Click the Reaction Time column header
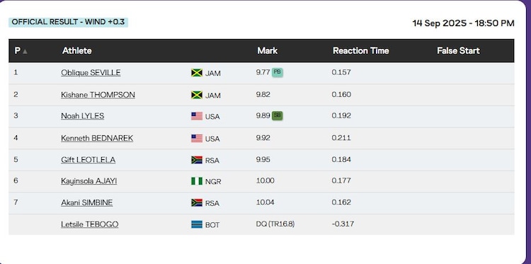The width and height of the screenshot is (531, 264). click(360, 51)
